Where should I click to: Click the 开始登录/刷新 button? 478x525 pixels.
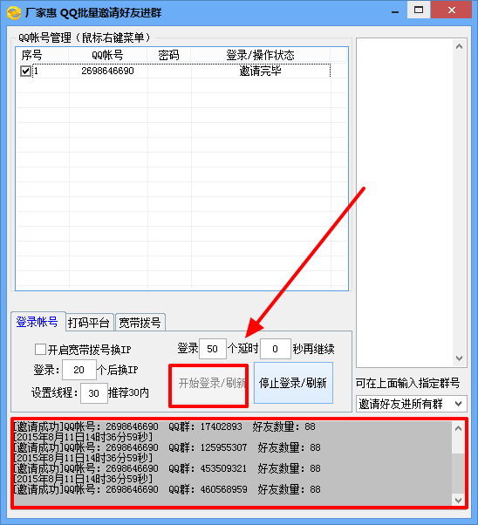[x=209, y=383]
